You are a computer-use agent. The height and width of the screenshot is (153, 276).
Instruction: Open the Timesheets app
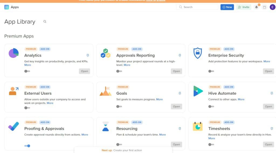tap(268, 144)
